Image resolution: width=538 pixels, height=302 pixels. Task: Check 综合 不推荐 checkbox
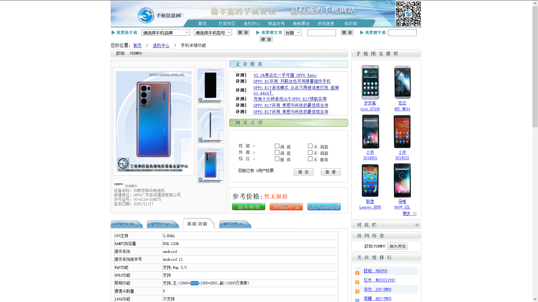coord(310,159)
